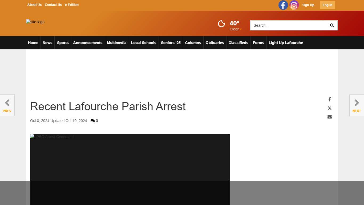Click the search magnifier icon
Viewport: 364px width, 205px height.
pyautogui.click(x=332, y=25)
